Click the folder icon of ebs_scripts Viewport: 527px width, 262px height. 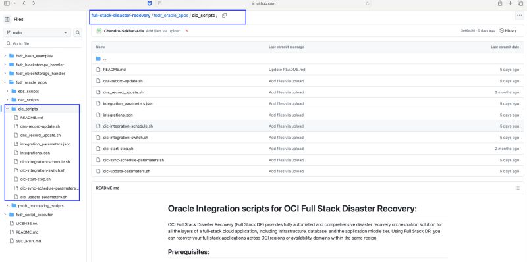tap(14, 91)
